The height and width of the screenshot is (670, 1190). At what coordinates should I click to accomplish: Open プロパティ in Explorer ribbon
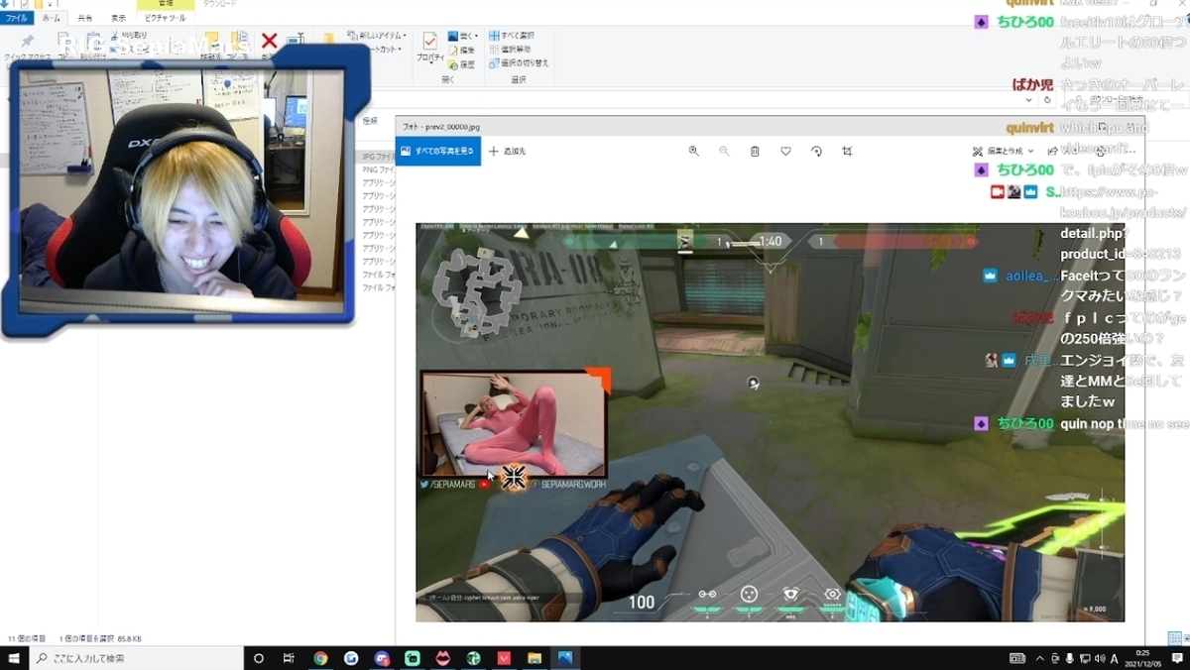click(430, 47)
